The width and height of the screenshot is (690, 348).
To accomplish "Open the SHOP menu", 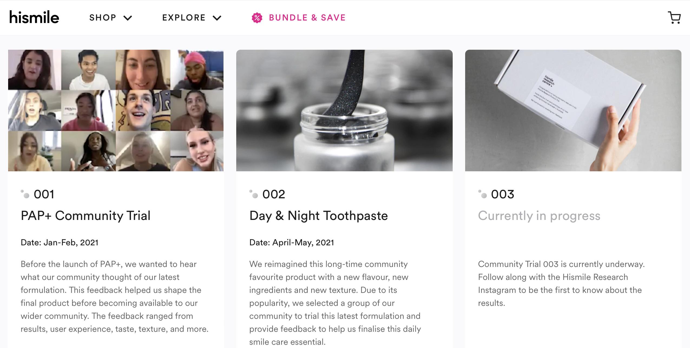I will 103,18.
